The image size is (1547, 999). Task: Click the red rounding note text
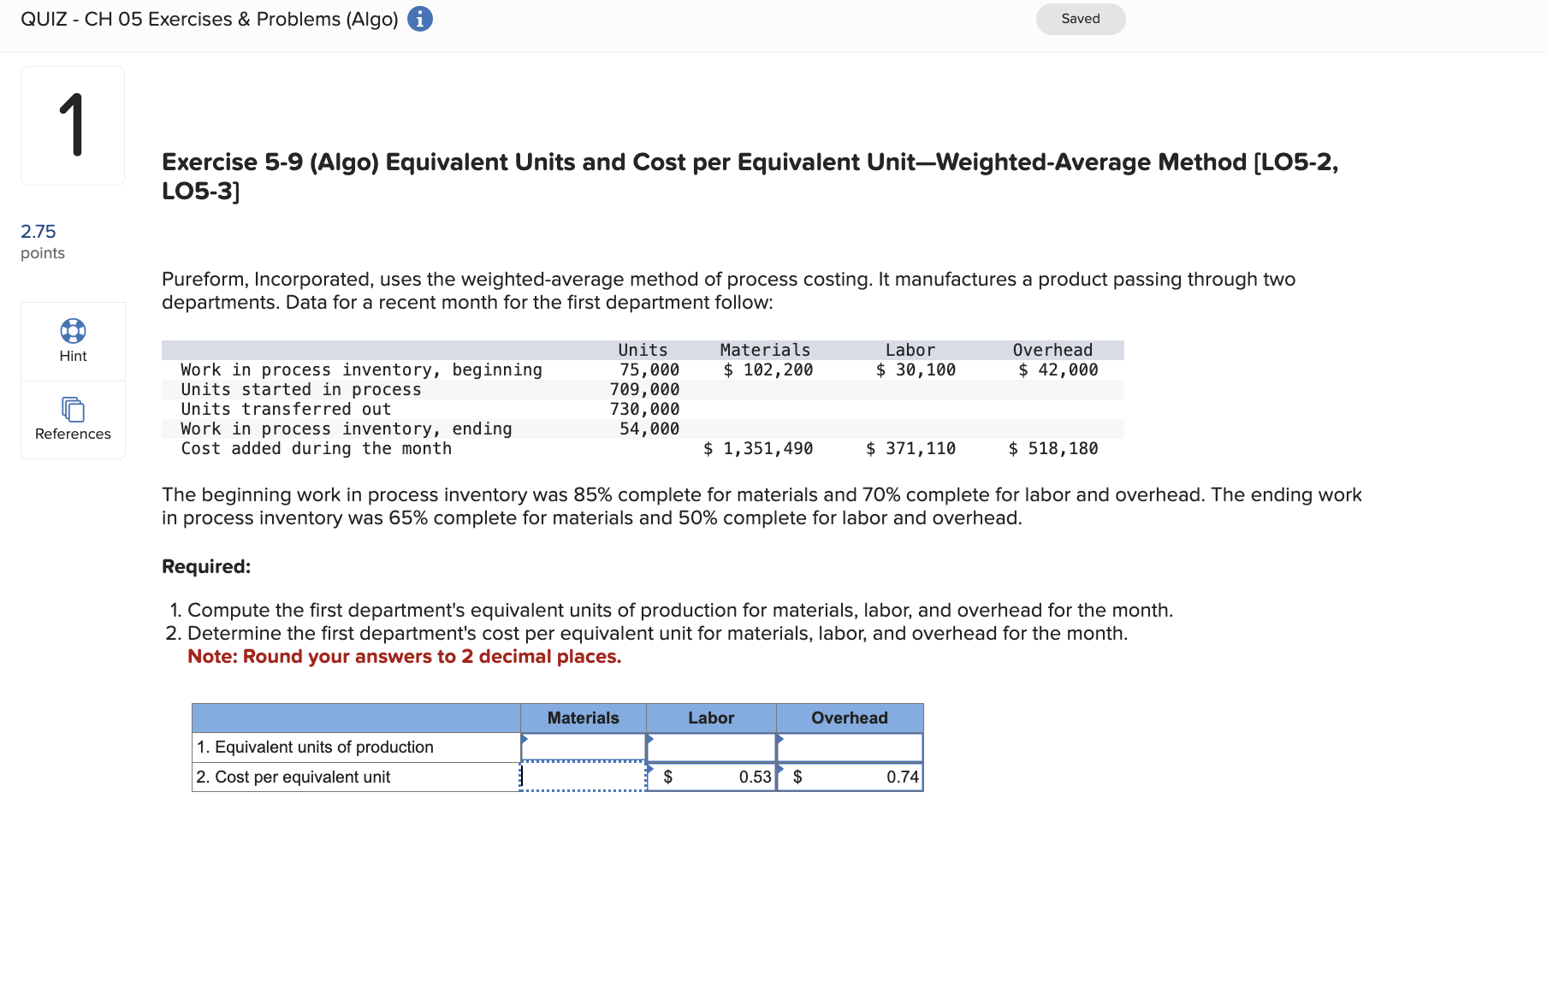(405, 656)
